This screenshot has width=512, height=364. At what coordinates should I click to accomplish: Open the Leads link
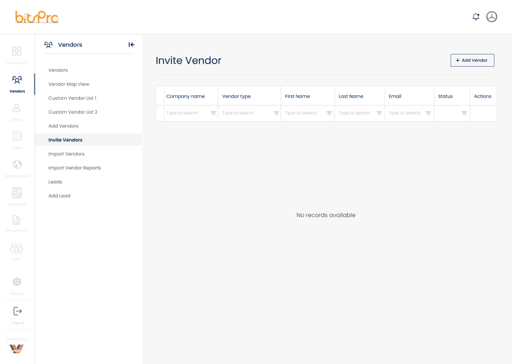55,182
